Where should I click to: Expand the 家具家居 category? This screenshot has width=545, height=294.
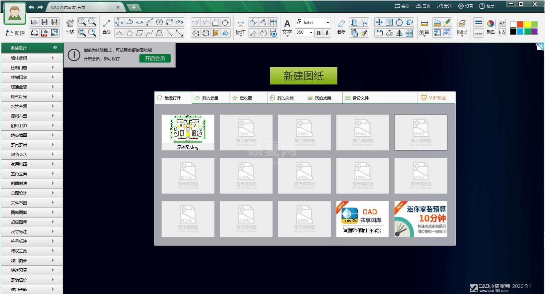tap(32, 145)
